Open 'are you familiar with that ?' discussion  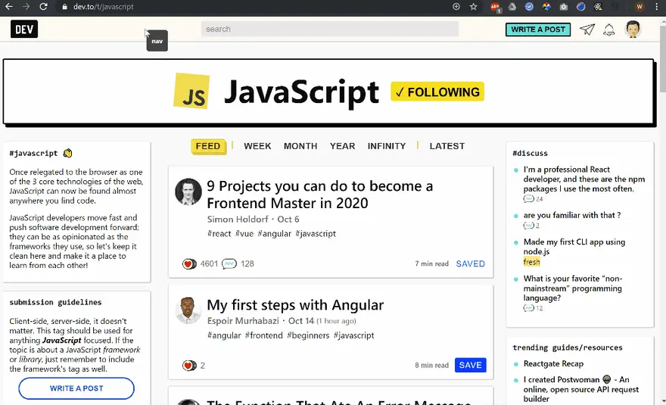pos(572,216)
